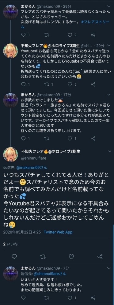Retweet the 17分 まかろん tweet
Image resolution: width=114 pixels, height=305 pixels.
click(47, 139)
